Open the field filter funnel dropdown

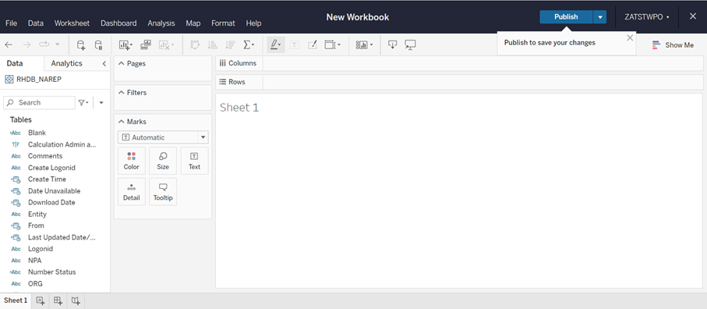click(83, 102)
